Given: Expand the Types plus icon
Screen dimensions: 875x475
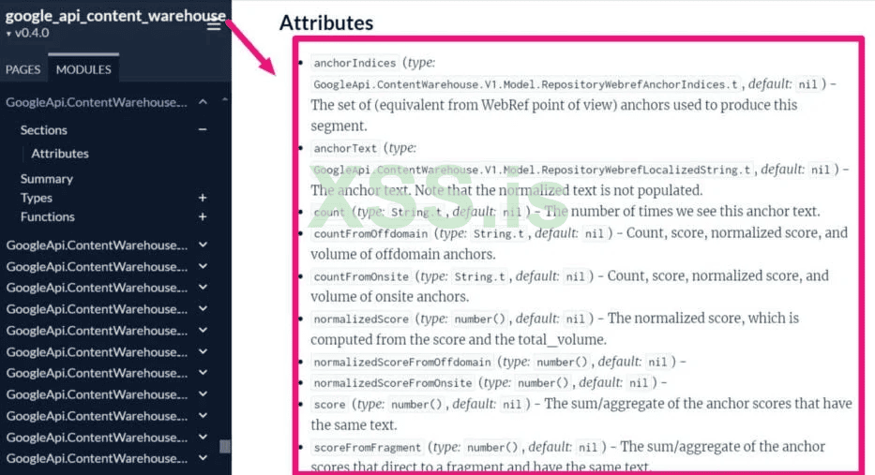Looking at the screenshot, I should point(203,198).
